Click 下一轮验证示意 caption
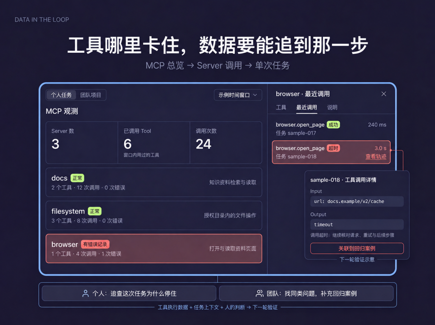435x325 pixels. pyautogui.click(x=357, y=260)
